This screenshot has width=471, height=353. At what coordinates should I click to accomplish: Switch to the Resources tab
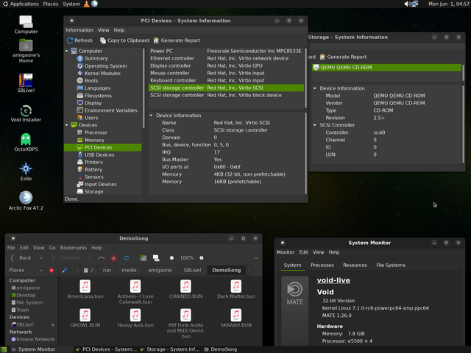[x=355, y=265]
